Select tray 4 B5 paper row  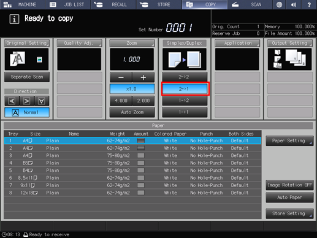pos(132,163)
